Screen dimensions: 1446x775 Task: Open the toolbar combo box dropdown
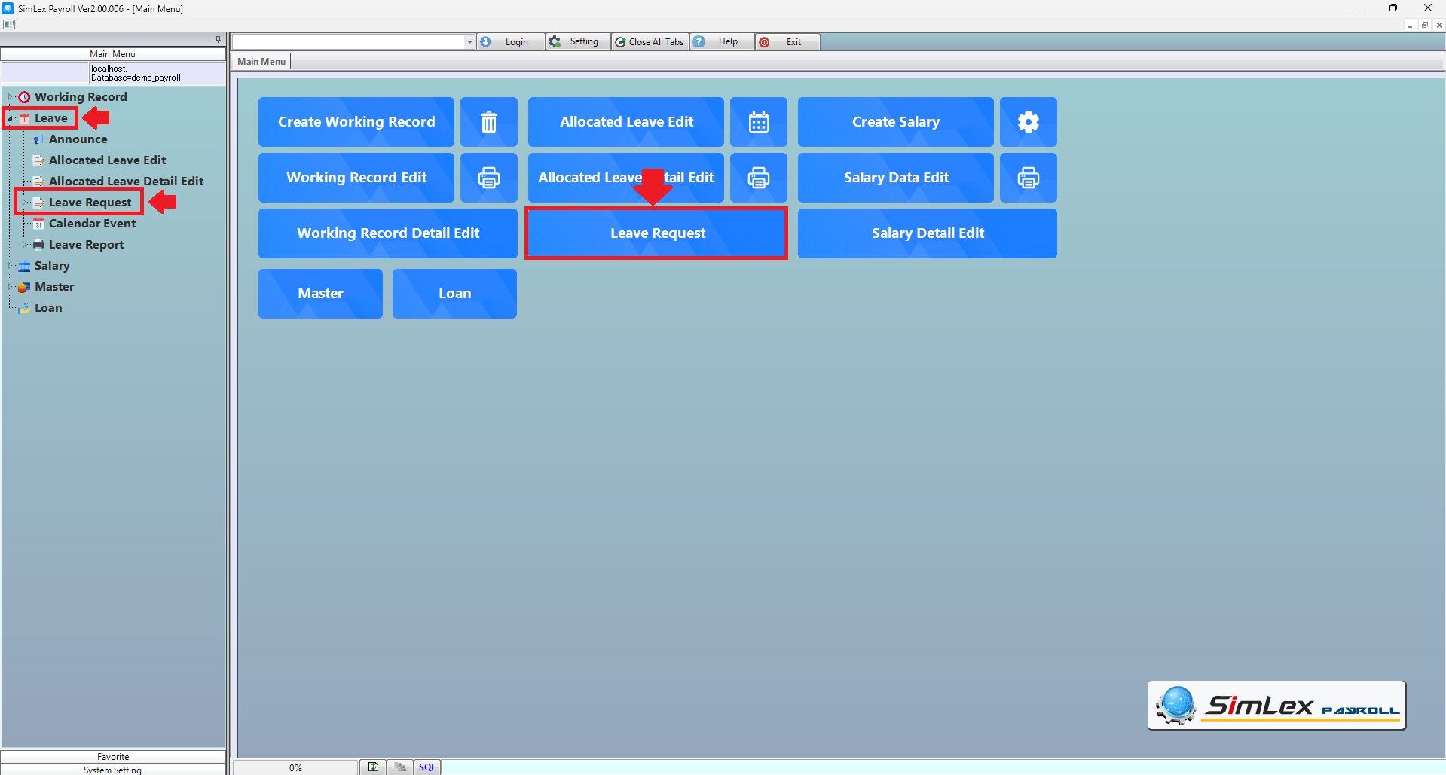point(469,42)
